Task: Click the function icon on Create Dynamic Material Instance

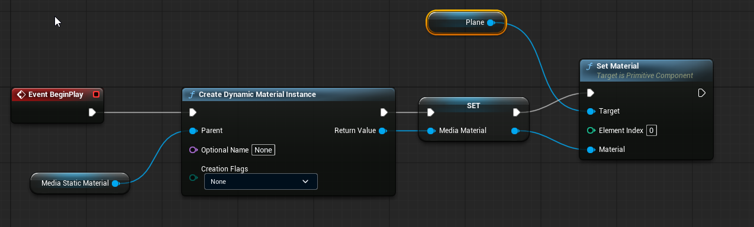Action: [x=192, y=95]
